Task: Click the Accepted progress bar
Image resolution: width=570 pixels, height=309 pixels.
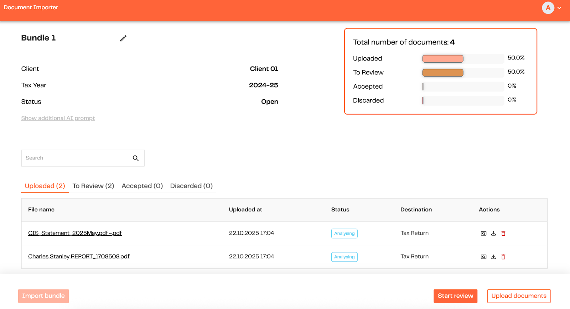Action: [463, 87]
